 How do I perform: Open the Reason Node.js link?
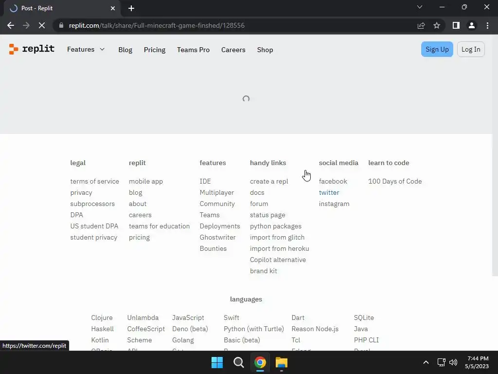click(x=315, y=329)
